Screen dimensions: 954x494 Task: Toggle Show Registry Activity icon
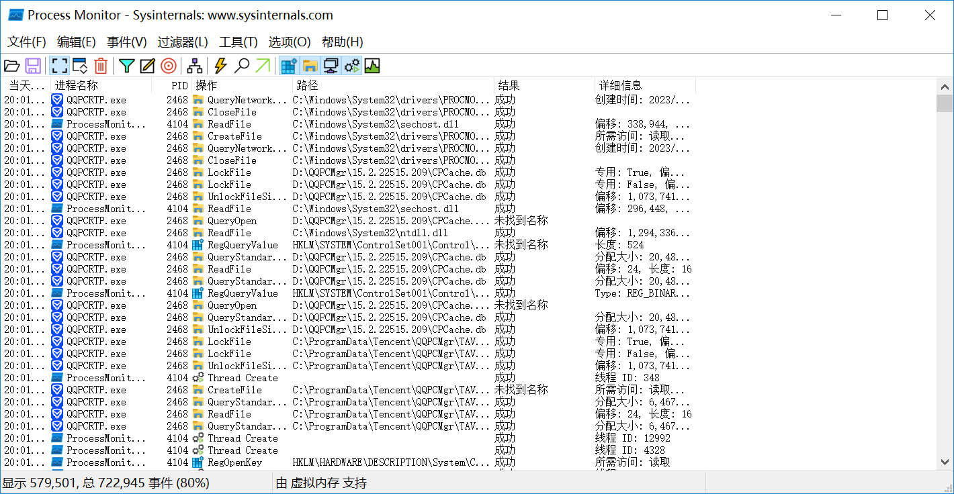289,66
